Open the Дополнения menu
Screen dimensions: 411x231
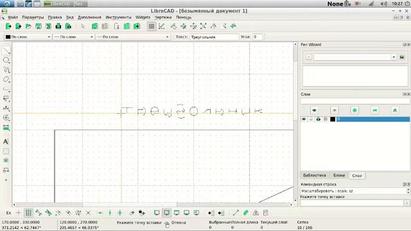click(89, 17)
